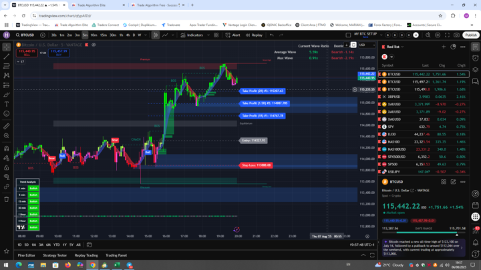The width and height of the screenshot is (481, 270).
Task: Expand the Indicators favorites dropdown arrow
Action: [x=208, y=35]
